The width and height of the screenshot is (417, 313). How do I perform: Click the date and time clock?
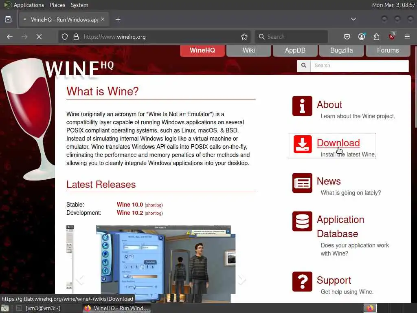coord(393,5)
